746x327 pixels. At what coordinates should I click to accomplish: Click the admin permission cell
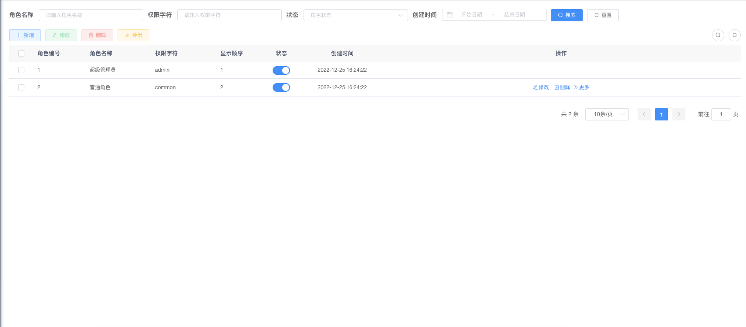click(x=162, y=70)
